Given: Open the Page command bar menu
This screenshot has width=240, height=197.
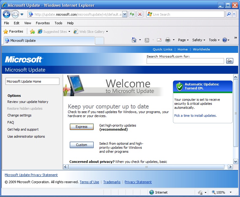Looking at the screenshot, I should point(183,40).
